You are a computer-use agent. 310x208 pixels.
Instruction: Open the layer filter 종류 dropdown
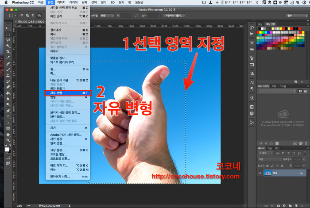266,153
